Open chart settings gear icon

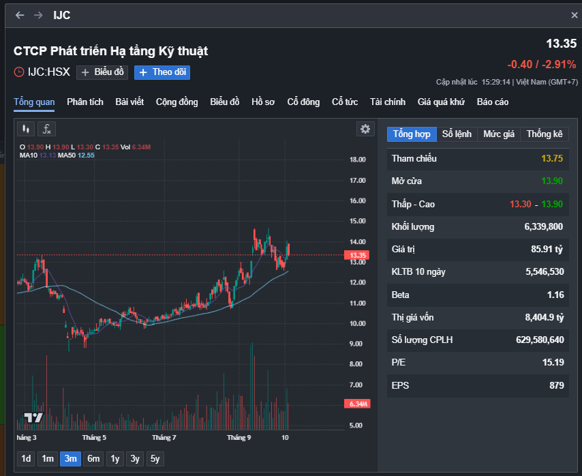click(x=365, y=129)
